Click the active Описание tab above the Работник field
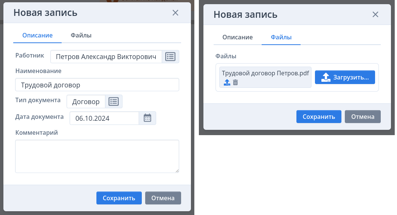This screenshot has height=215, width=397. (37, 35)
